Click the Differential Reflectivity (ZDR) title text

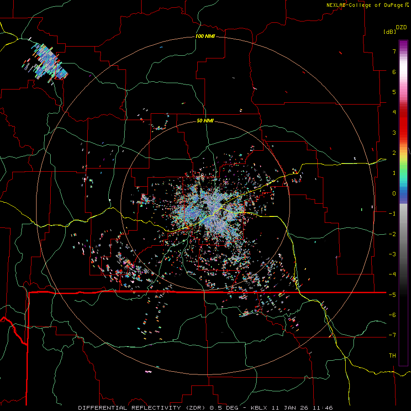pyautogui.click(x=142, y=408)
